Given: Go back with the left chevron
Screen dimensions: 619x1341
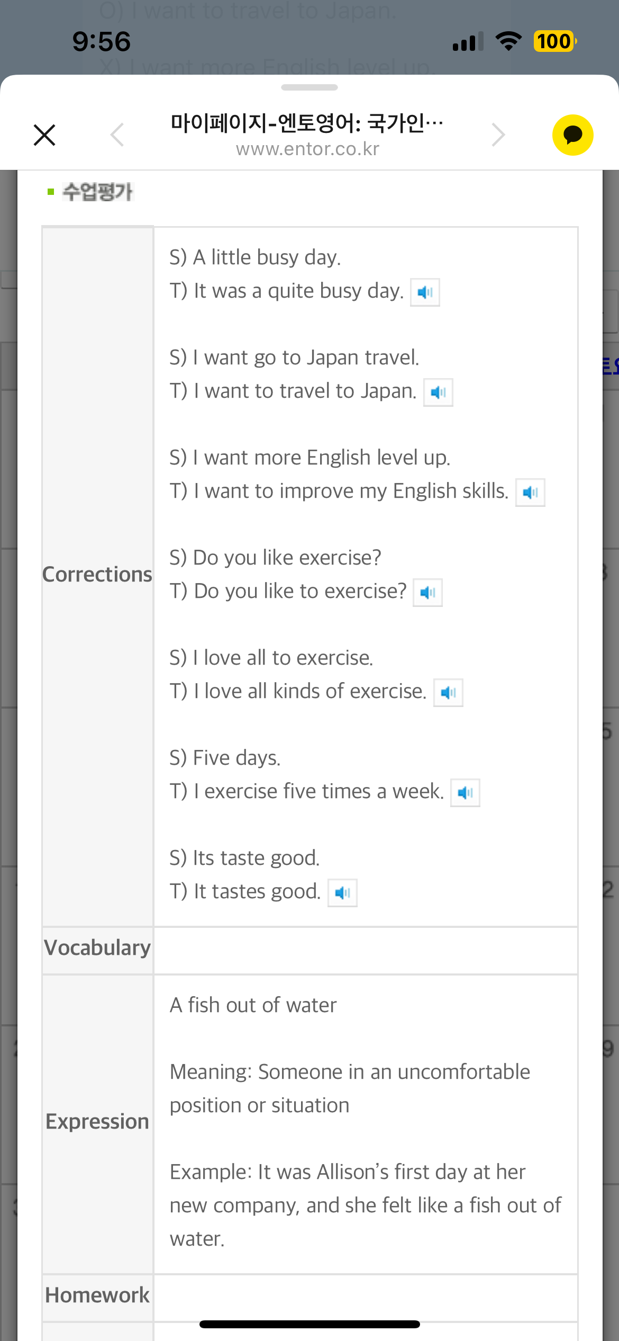Looking at the screenshot, I should click(x=117, y=135).
